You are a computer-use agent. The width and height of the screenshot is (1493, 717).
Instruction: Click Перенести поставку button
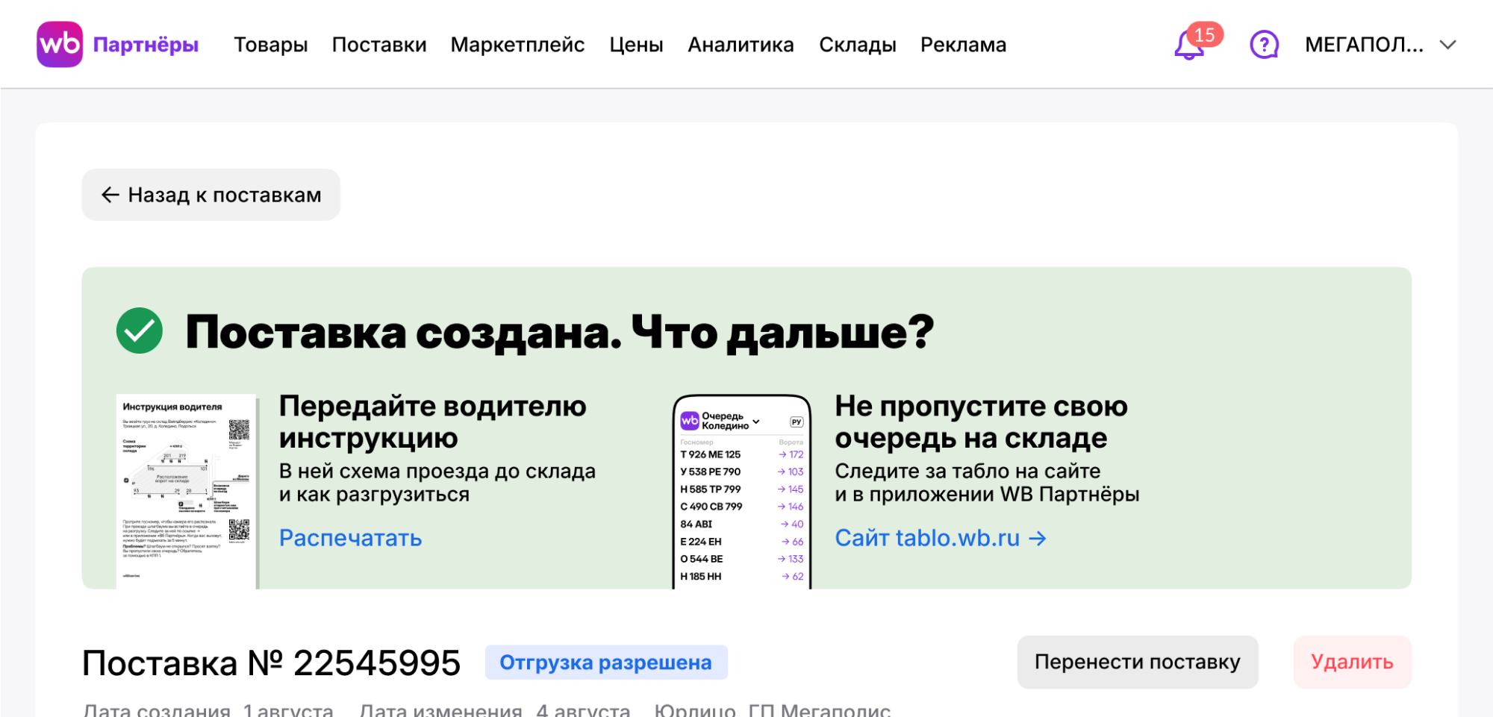tap(1138, 662)
